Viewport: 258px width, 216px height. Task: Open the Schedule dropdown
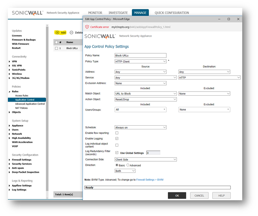point(140,127)
